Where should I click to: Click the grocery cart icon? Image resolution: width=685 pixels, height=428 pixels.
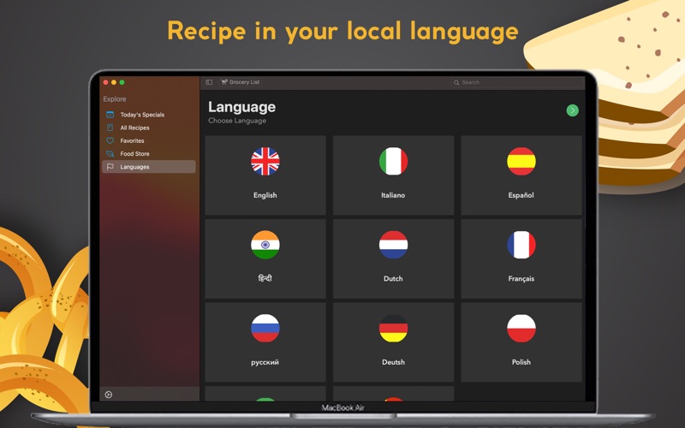(x=224, y=82)
